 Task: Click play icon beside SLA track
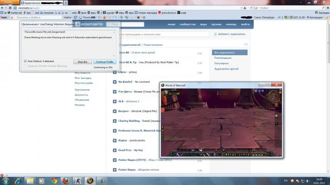point(115,101)
